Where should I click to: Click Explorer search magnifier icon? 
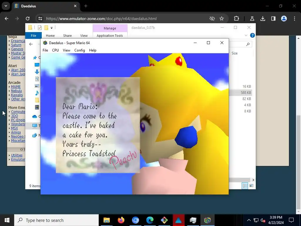pos(248,44)
